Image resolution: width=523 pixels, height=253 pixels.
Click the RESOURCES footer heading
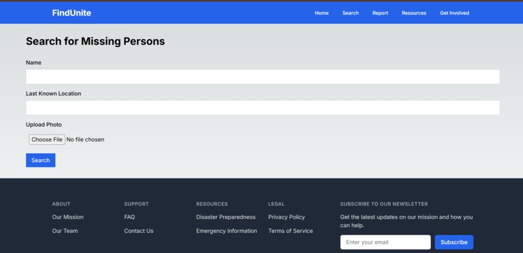point(212,204)
